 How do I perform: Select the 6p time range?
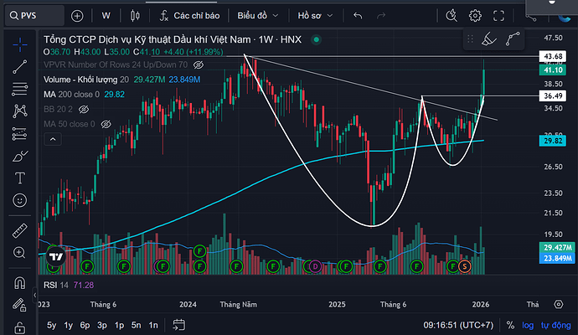[85, 325]
